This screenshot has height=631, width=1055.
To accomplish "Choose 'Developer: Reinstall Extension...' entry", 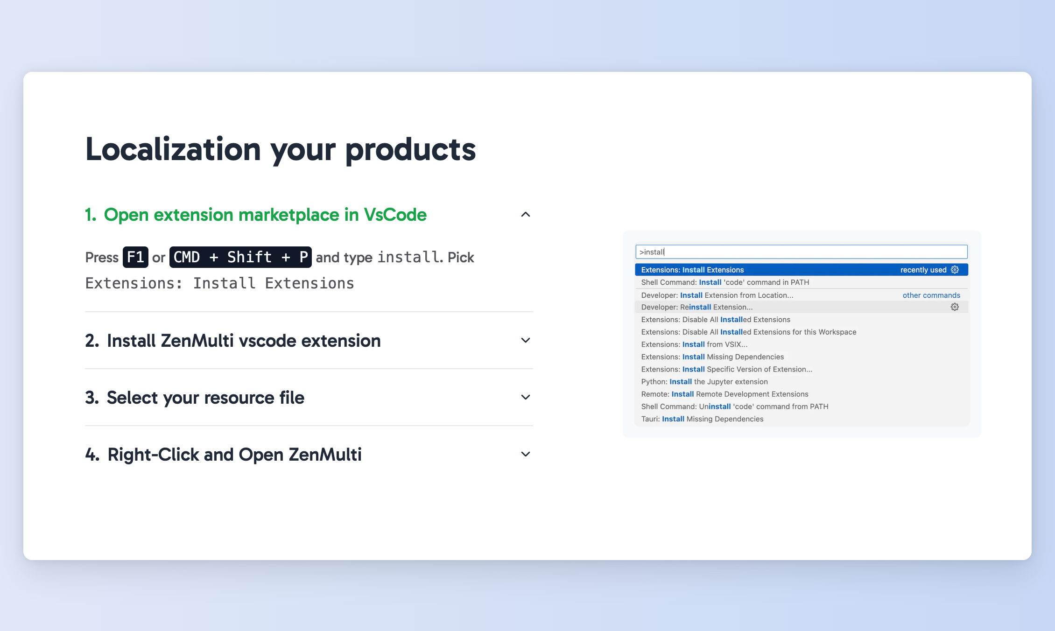I will [696, 307].
